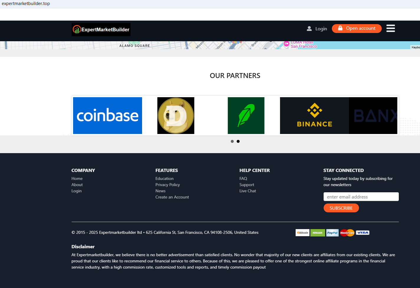Open the Support link
Image resolution: width=420 pixels, height=288 pixels.
point(247,185)
